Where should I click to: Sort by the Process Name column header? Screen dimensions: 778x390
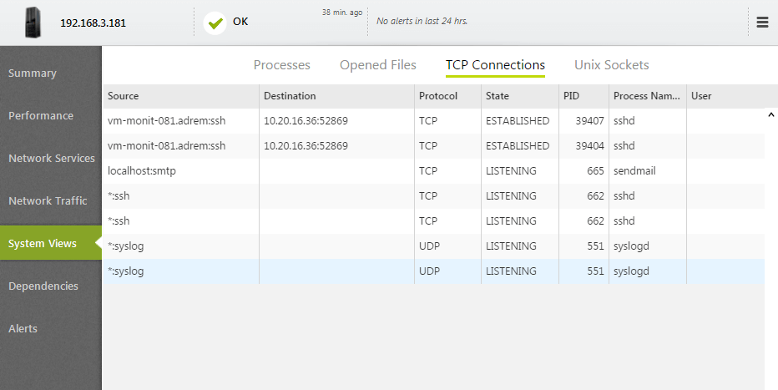[648, 96]
